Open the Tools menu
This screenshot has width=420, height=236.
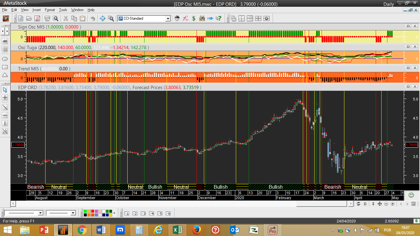click(63, 10)
